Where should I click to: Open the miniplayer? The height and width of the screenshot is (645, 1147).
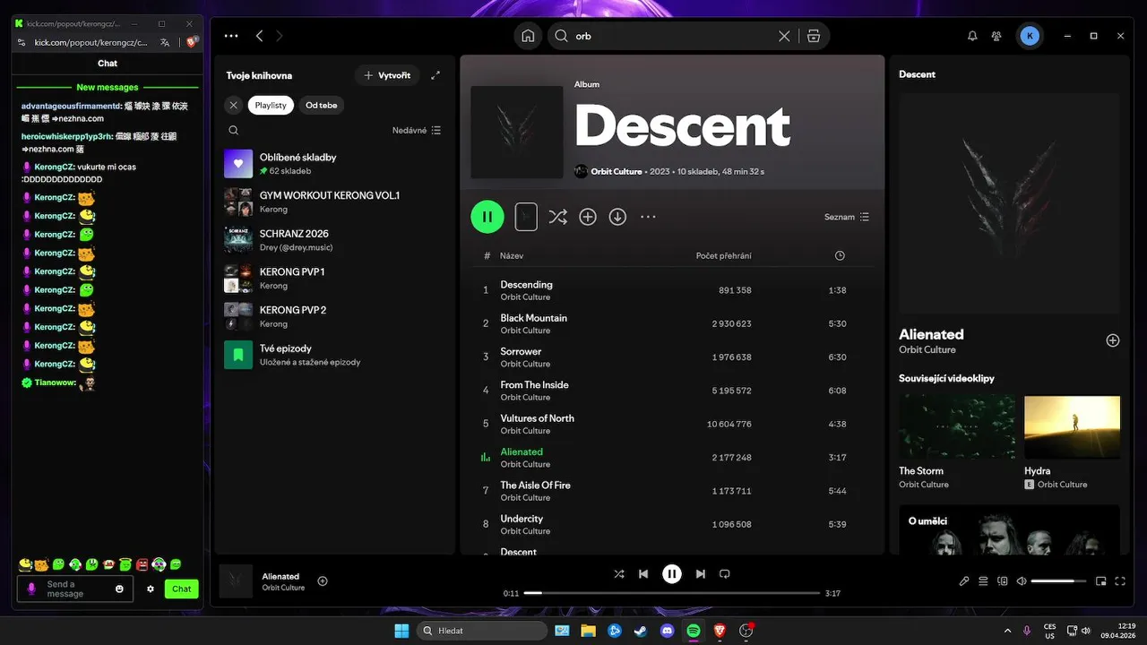point(1101,580)
